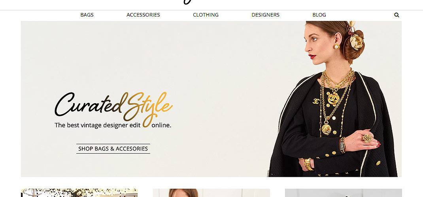
Task: Go to the ACCESSORIES section
Action: 143,15
